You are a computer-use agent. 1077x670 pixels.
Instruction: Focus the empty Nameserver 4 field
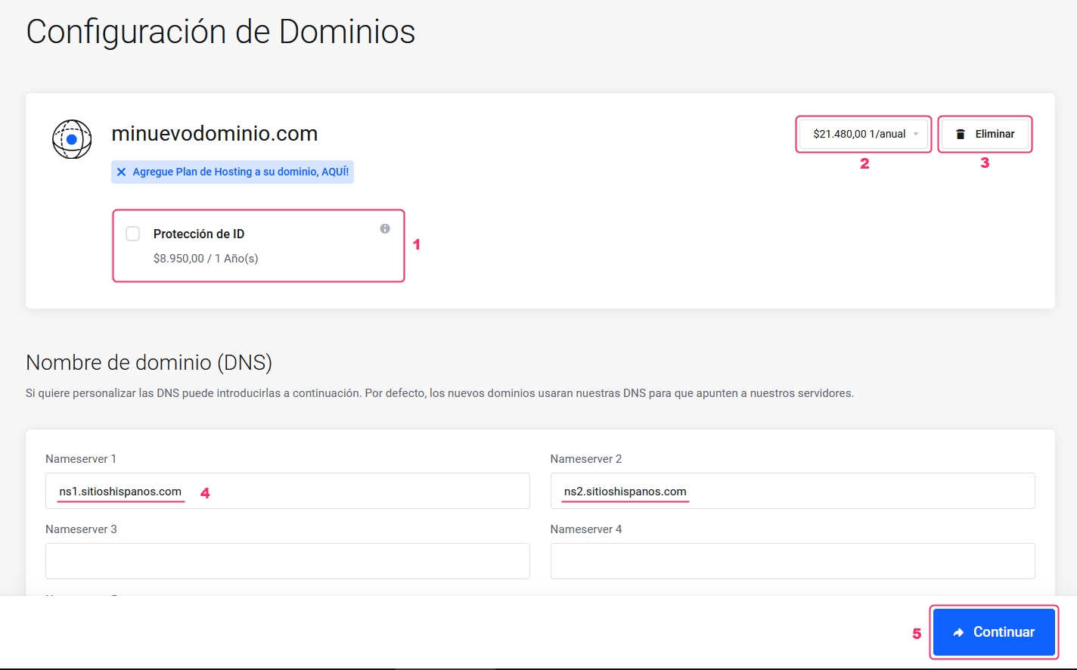pyautogui.click(x=792, y=561)
